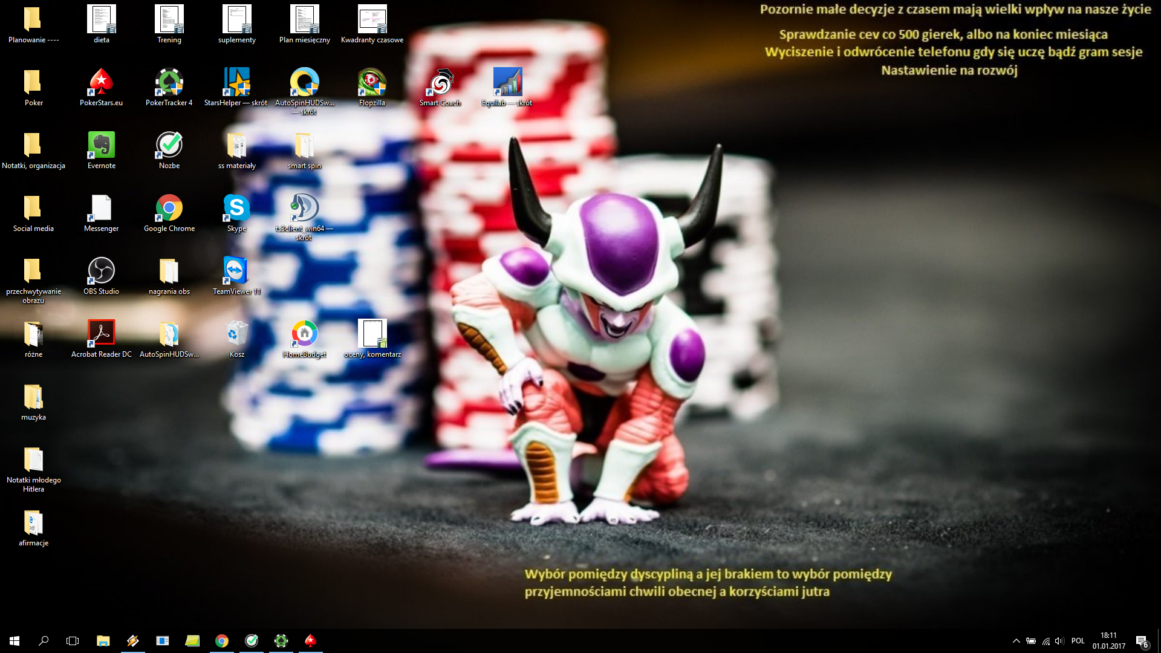This screenshot has height=653, width=1161.
Task: Select the TeamViewer 11 icon
Action: pos(236,276)
